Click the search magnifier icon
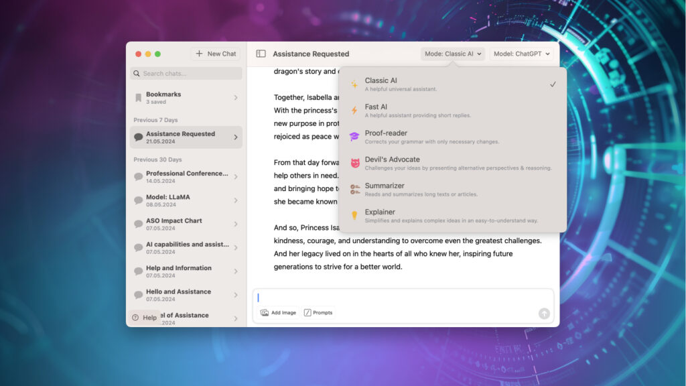The image size is (686, 386). pyautogui.click(x=137, y=74)
